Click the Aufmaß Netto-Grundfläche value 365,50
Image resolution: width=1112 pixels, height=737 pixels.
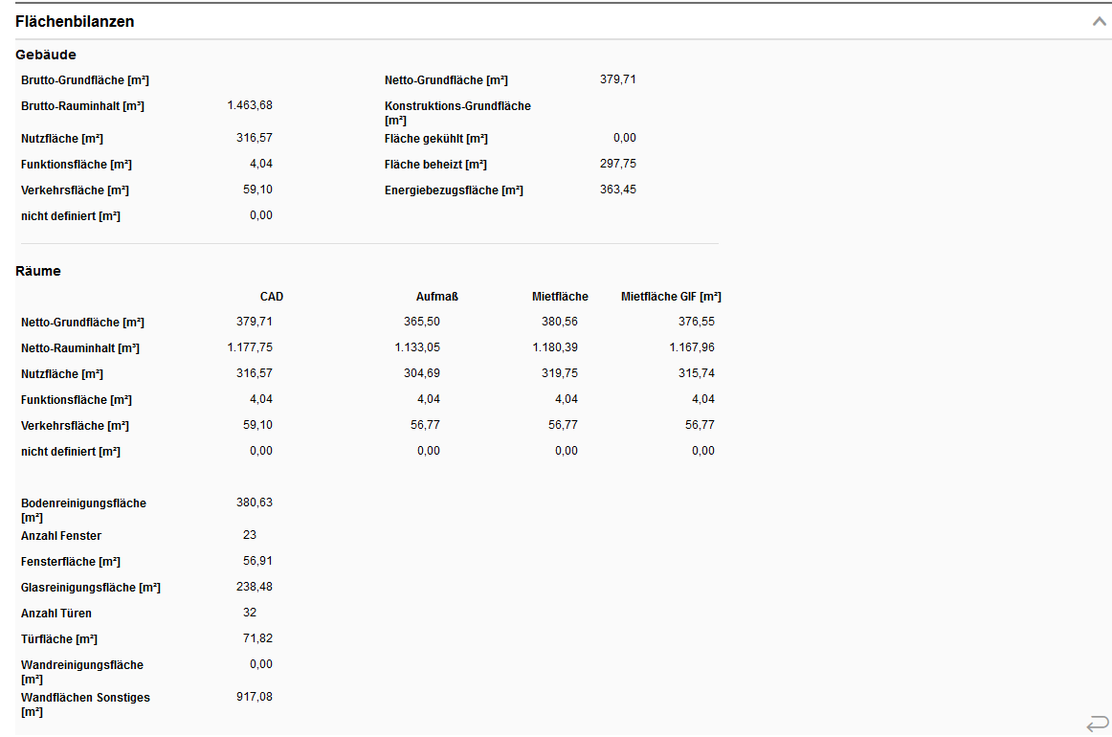click(422, 322)
